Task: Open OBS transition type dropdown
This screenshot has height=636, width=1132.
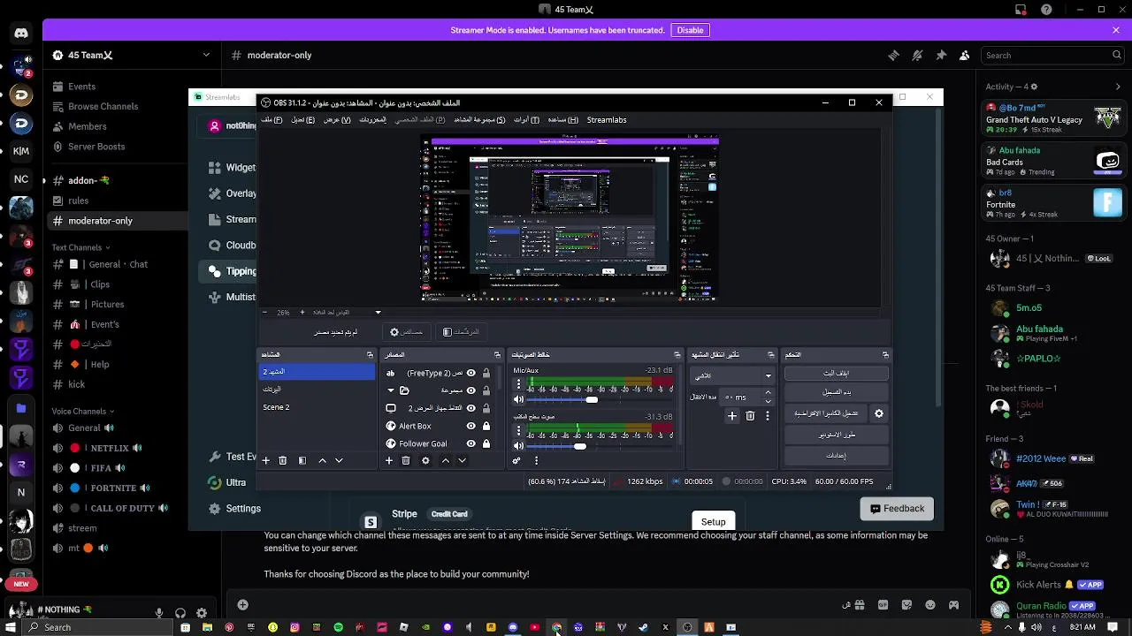Action: [x=732, y=375]
